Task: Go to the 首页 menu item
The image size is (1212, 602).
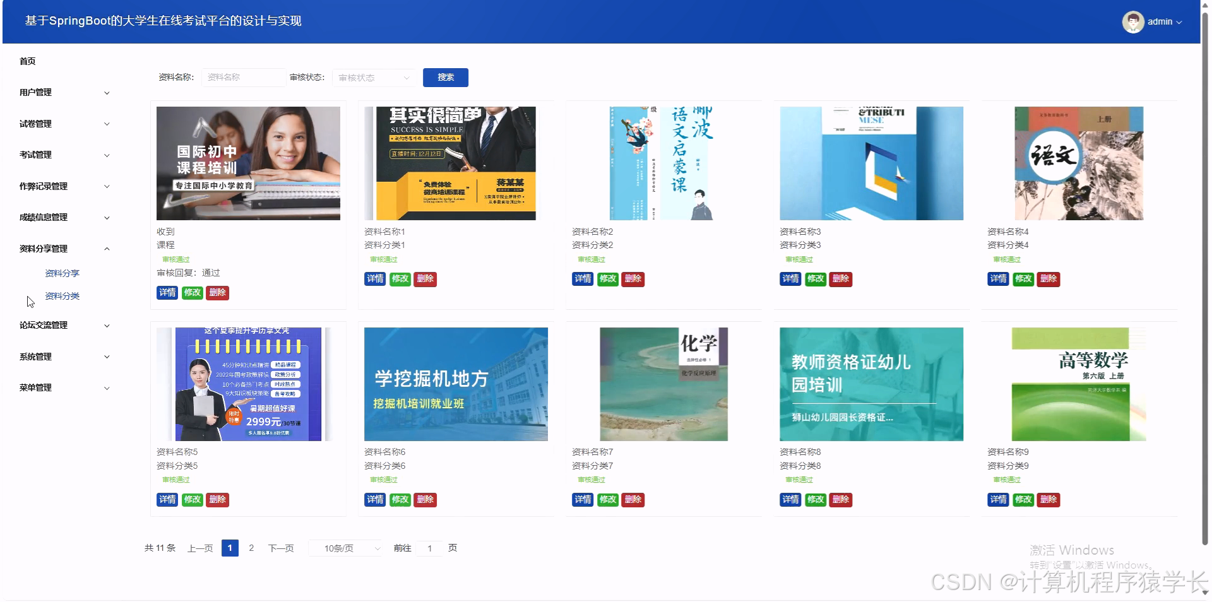Action: (x=28, y=61)
